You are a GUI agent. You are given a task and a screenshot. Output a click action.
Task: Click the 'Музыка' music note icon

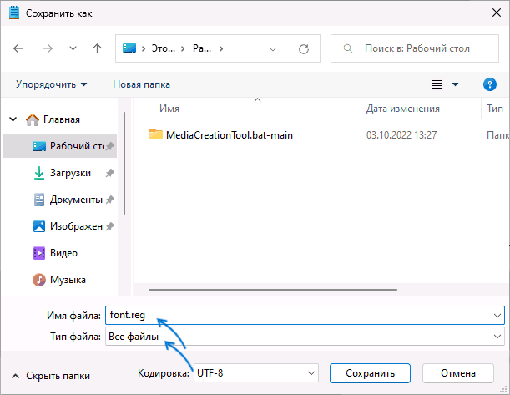click(39, 280)
